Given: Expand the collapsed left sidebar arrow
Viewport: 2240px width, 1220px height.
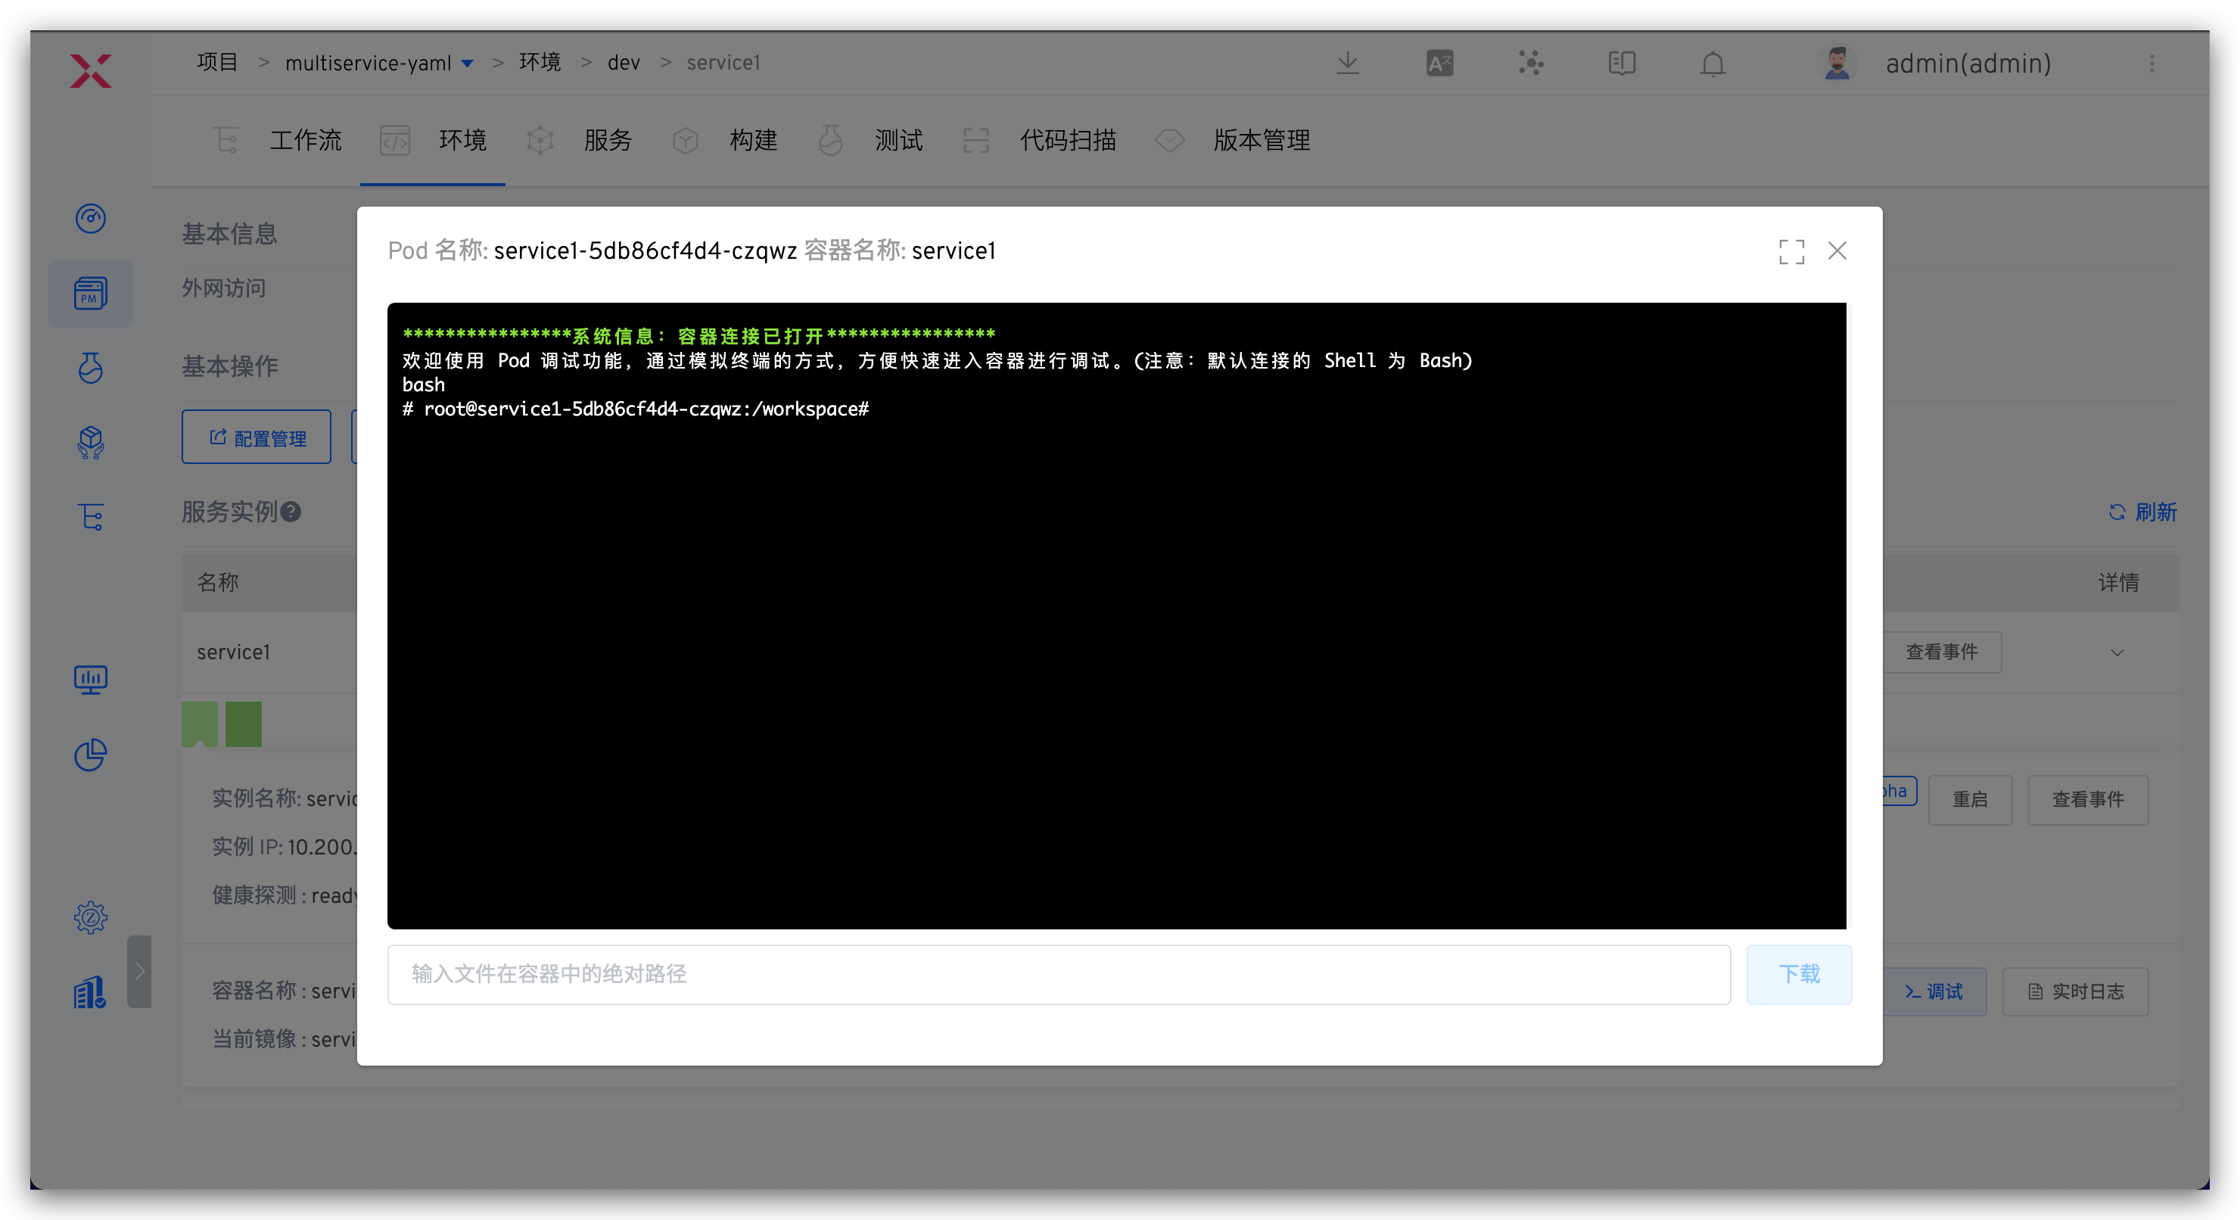Looking at the screenshot, I should coord(139,971).
